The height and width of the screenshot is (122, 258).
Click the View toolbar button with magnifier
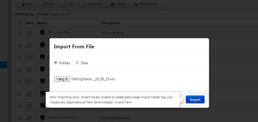point(48,4)
